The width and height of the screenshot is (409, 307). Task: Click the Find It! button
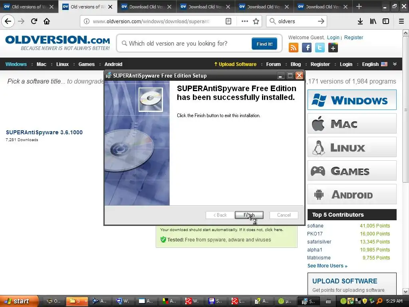point(264,44)
